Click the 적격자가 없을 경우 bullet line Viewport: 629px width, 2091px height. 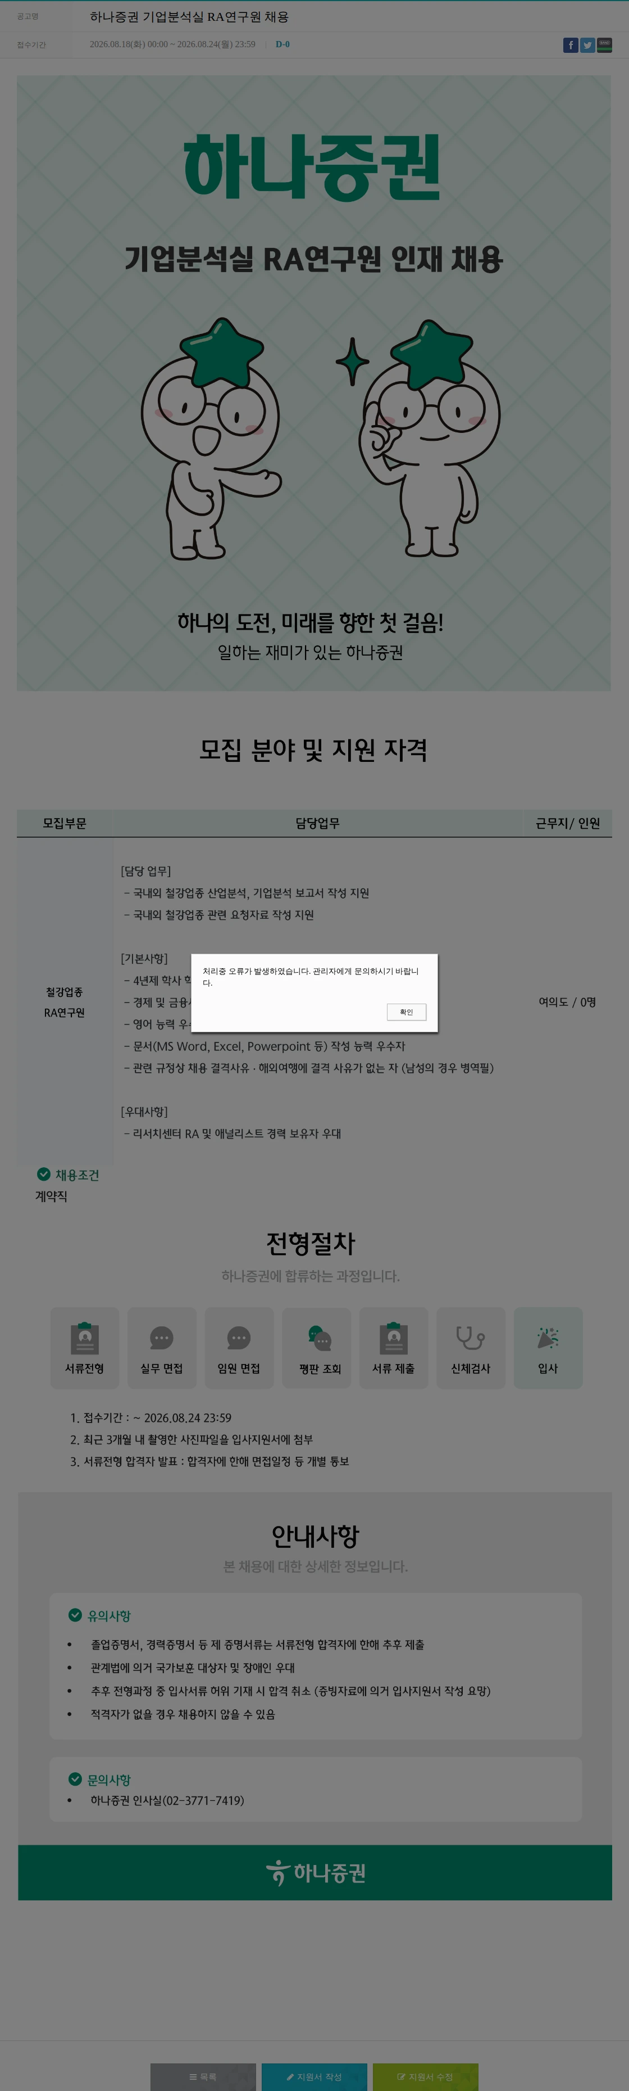pos(183,1714)
